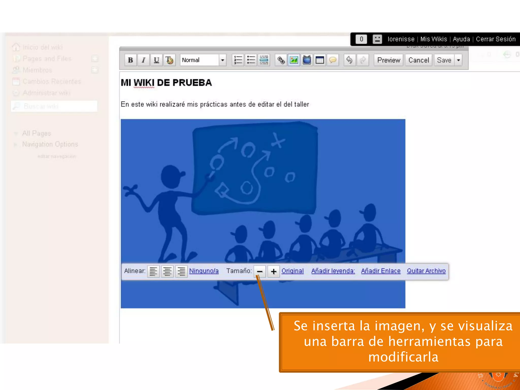Click the insert link chain icon
The height and width of the screenshot is (390, 520).
tap(281, 60)
